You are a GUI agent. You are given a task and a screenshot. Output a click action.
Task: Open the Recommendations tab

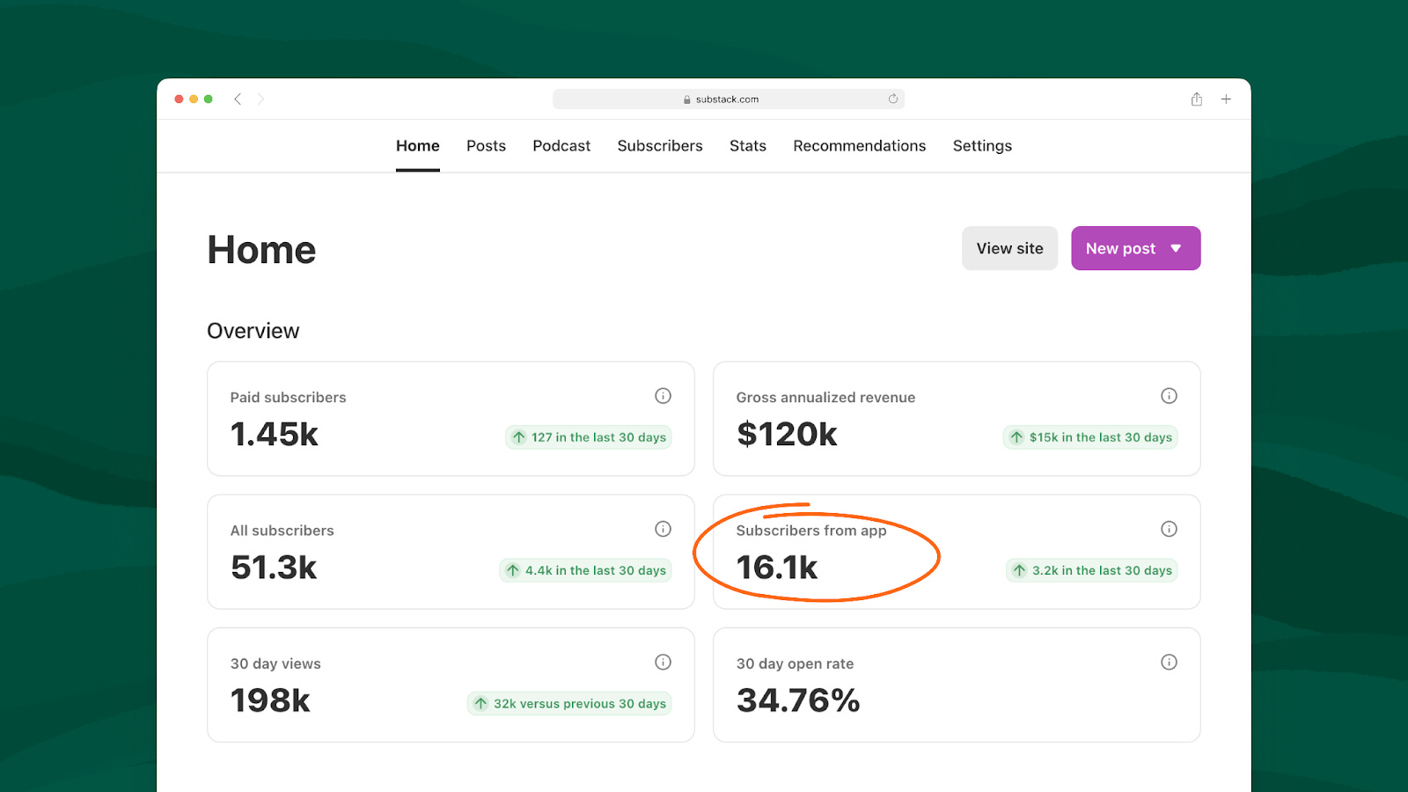[860, 146]
